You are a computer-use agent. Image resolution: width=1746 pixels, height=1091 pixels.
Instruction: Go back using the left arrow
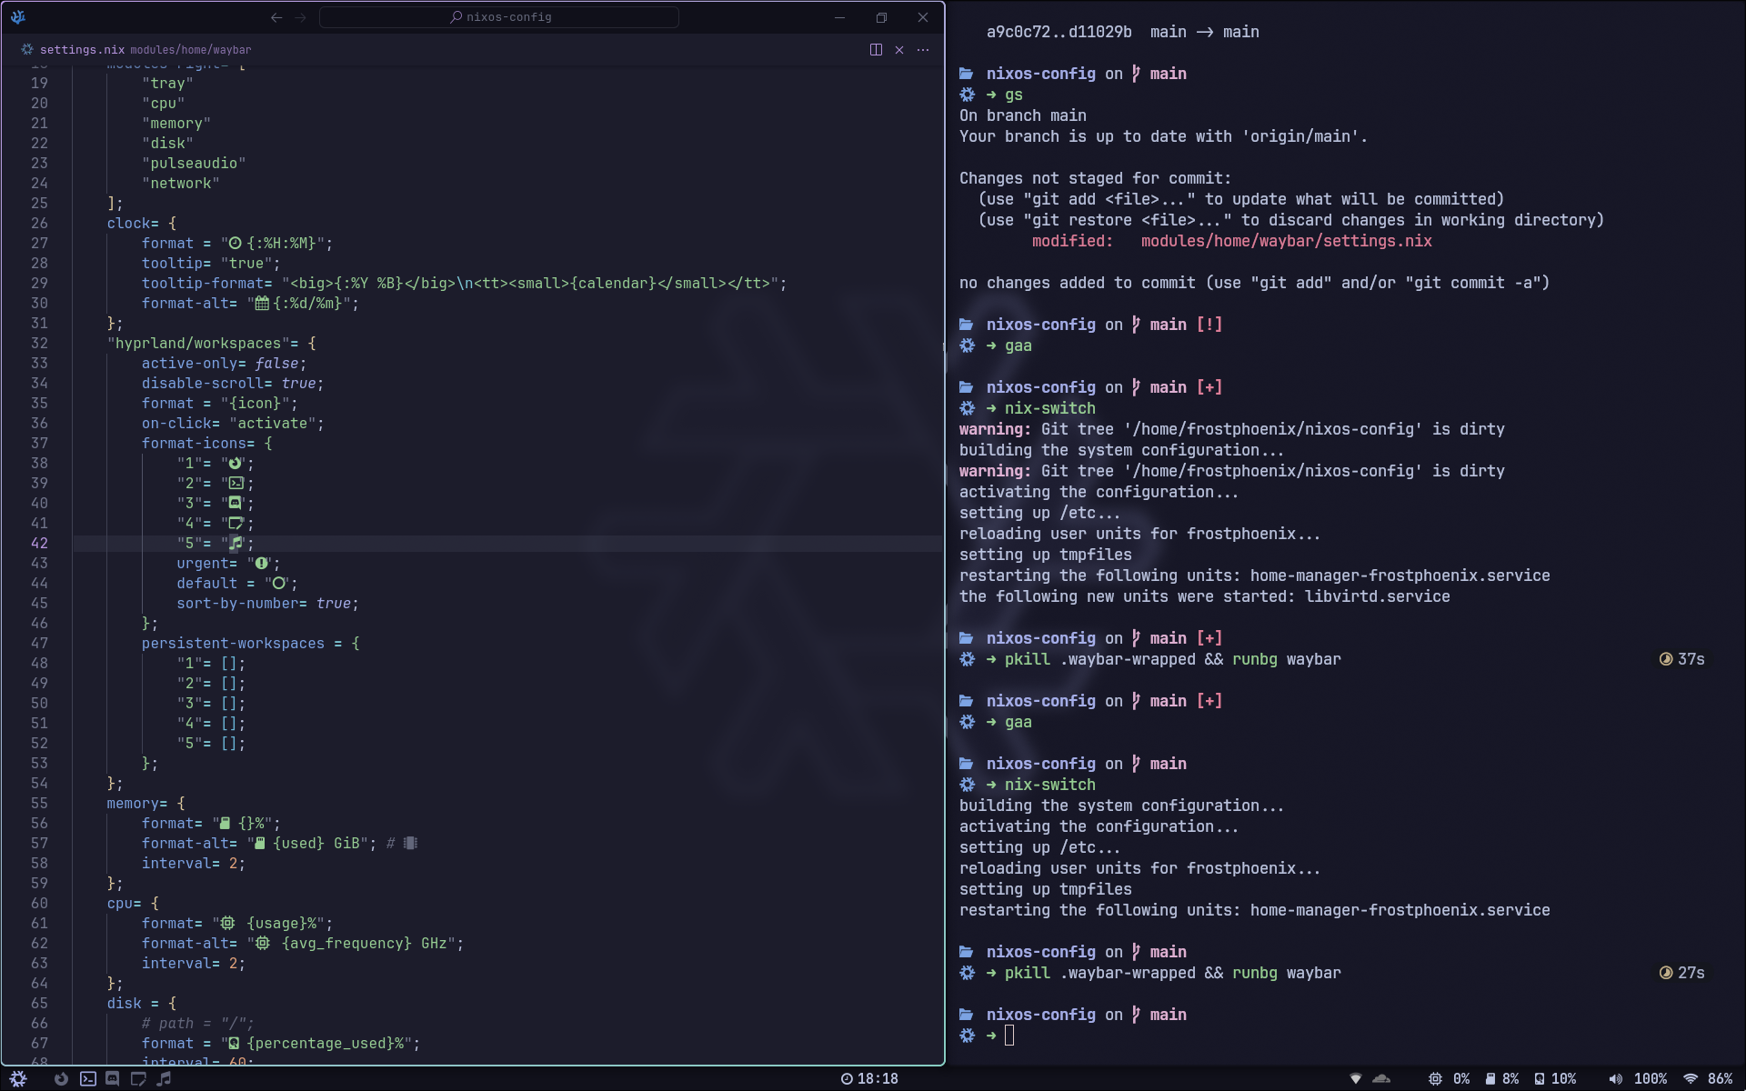tap(276, 17)
